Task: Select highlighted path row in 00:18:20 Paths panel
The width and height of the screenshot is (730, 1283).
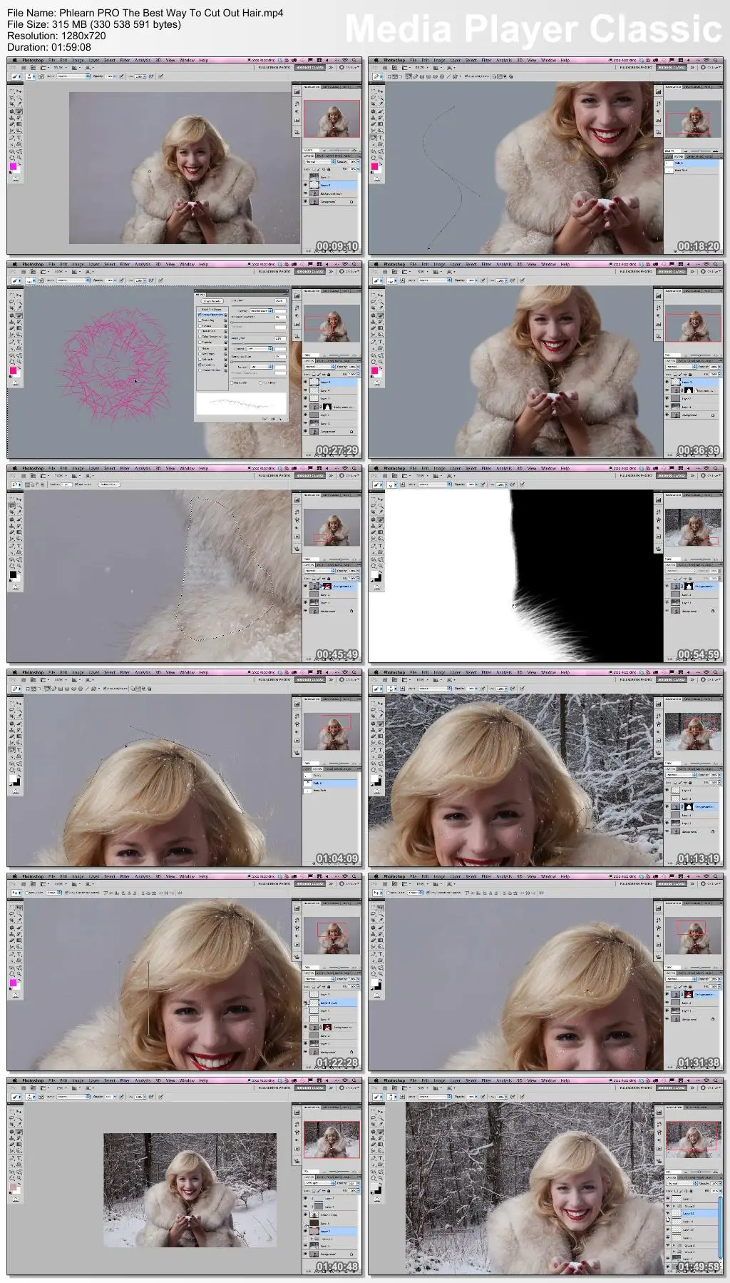Action: (692, 163)
